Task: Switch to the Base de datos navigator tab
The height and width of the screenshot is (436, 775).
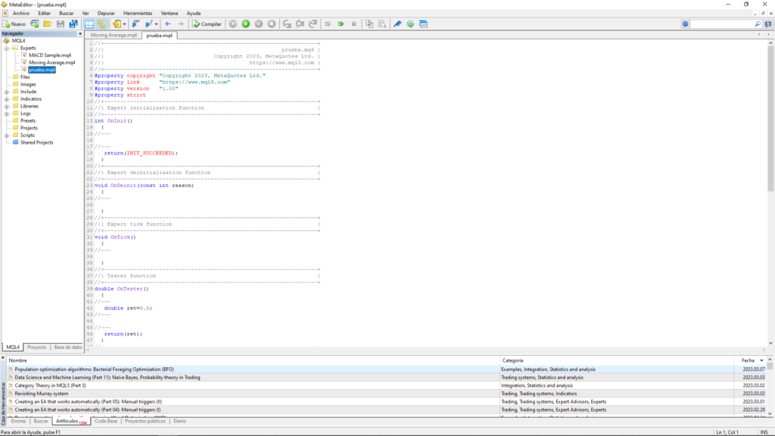Action: pos(67,347)
